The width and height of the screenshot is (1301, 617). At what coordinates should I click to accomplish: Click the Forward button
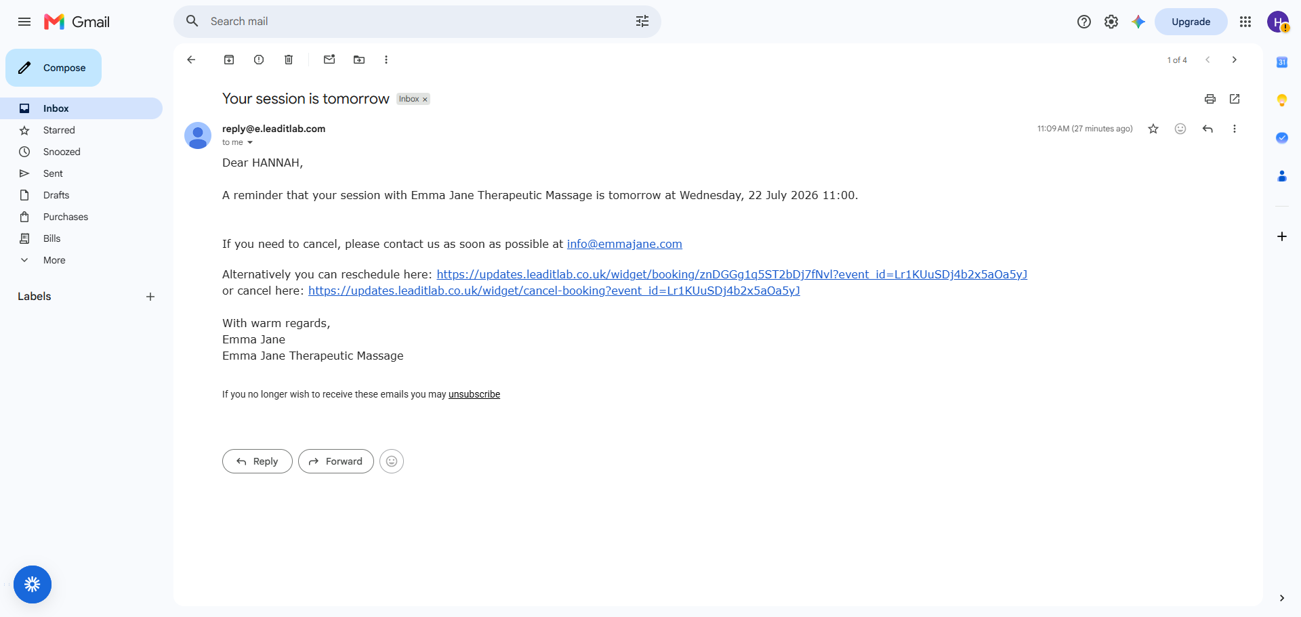point(336,461)
